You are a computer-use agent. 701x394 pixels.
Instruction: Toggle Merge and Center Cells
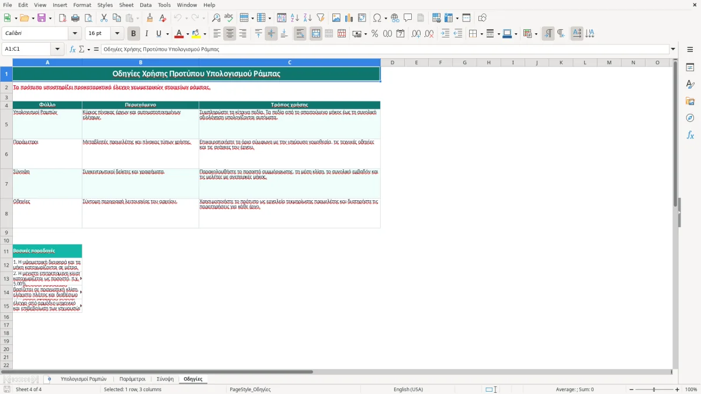[316, 34]
